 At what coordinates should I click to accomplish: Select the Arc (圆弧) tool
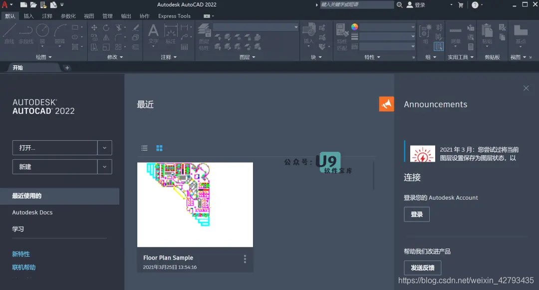(60, 33)
